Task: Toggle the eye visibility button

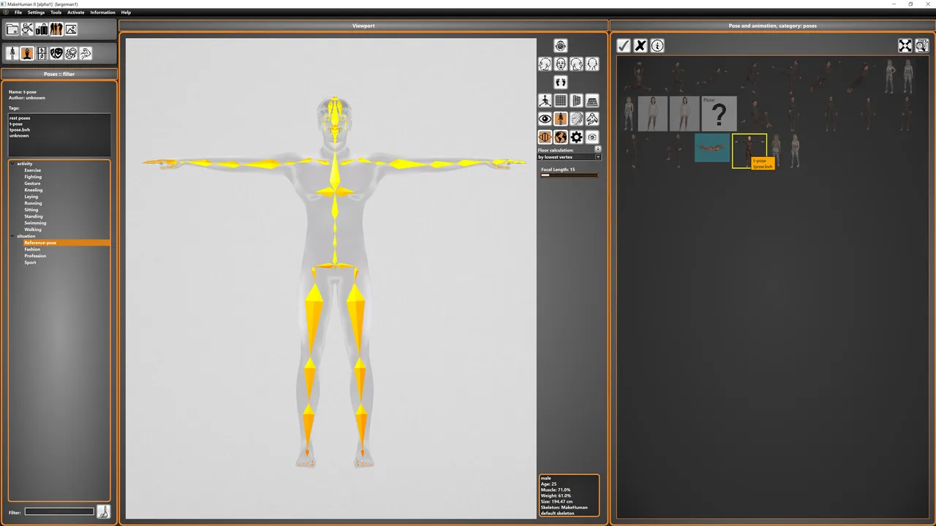Action: point(545,118)
